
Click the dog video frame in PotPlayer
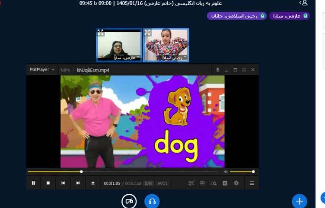point(143,122)
